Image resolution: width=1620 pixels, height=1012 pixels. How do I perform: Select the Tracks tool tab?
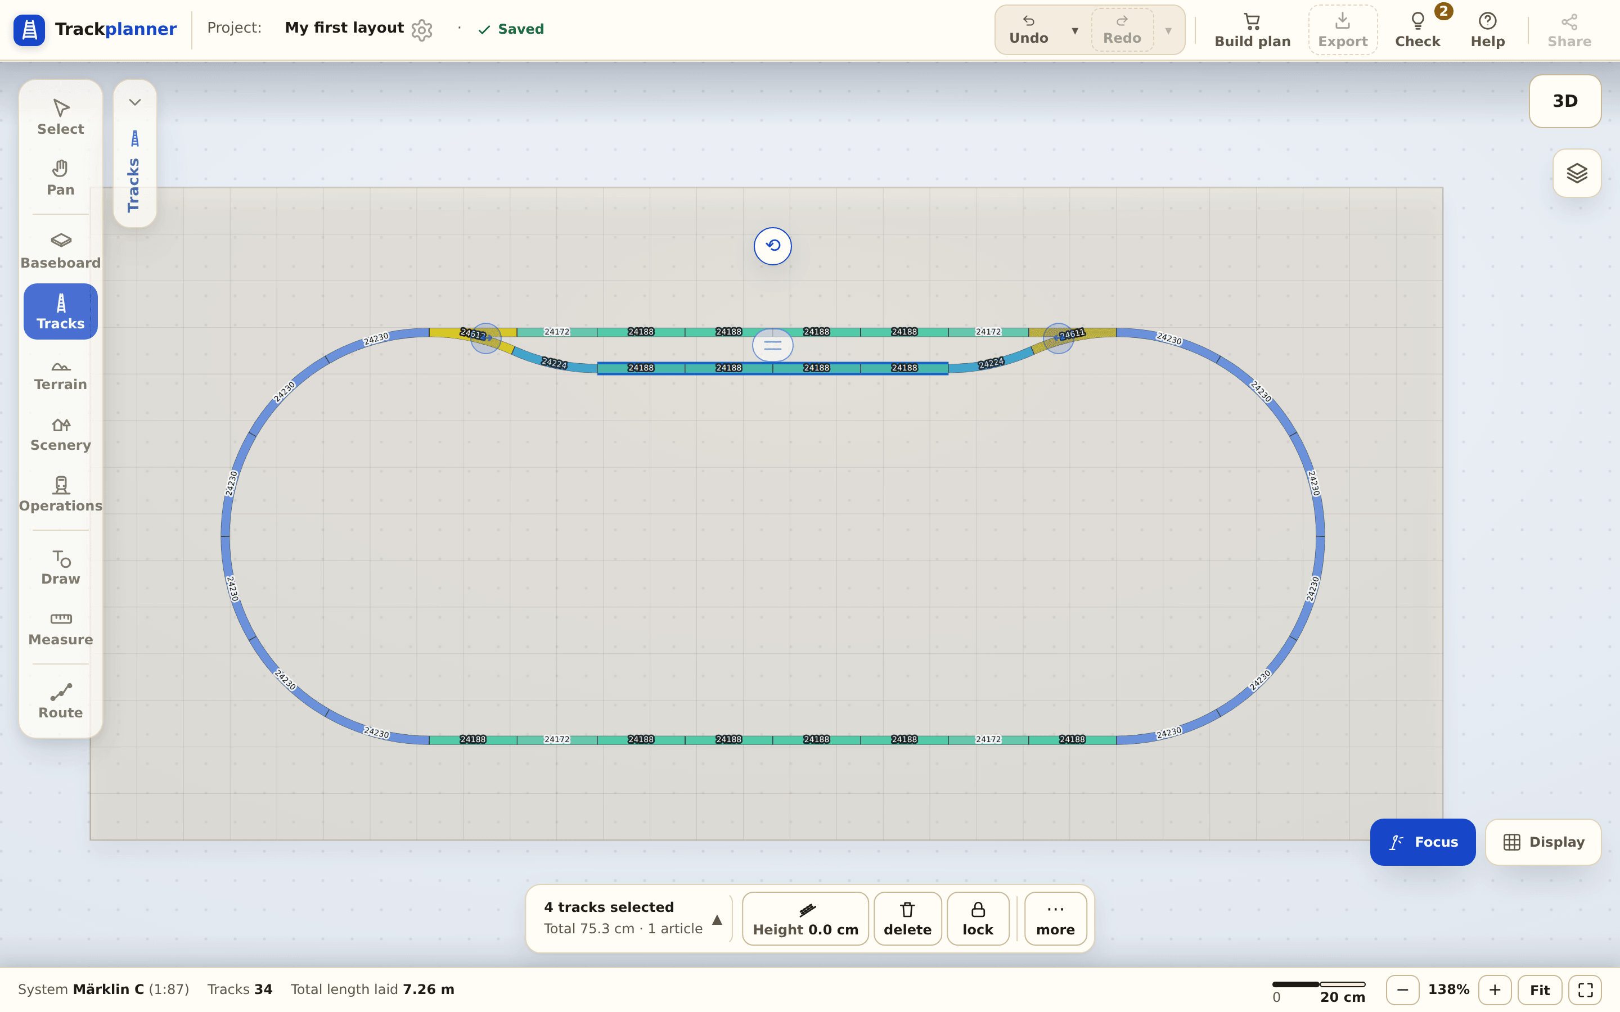coord(60,312)
